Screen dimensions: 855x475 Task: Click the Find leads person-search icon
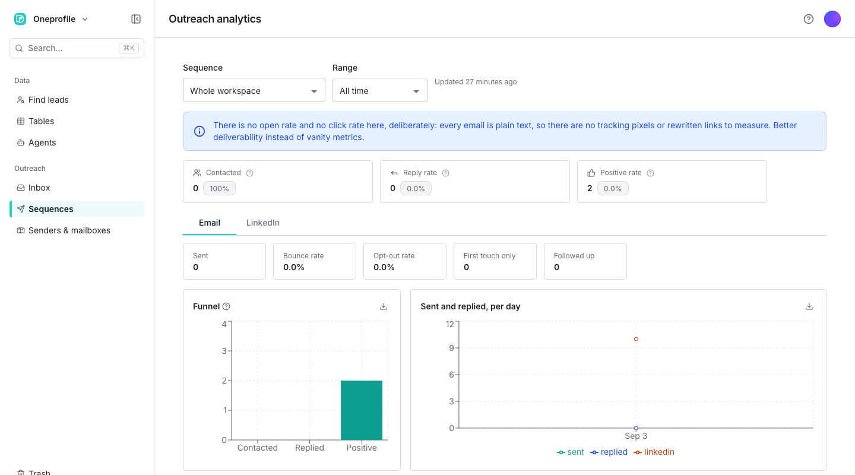click(21, 100)
